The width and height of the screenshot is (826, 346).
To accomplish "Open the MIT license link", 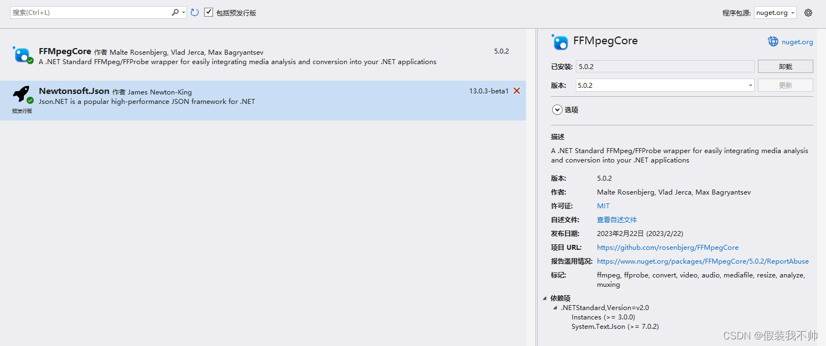I will point(603,206).
